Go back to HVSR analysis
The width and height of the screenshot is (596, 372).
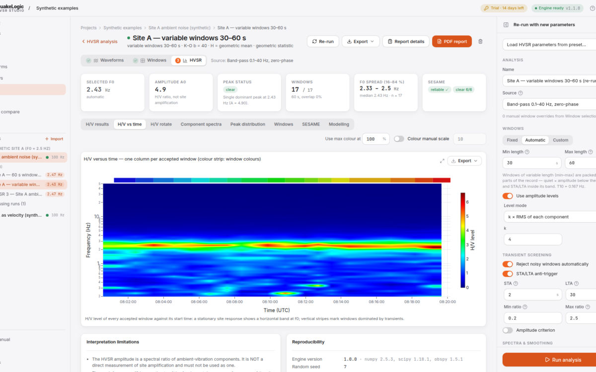coord(100,42)
